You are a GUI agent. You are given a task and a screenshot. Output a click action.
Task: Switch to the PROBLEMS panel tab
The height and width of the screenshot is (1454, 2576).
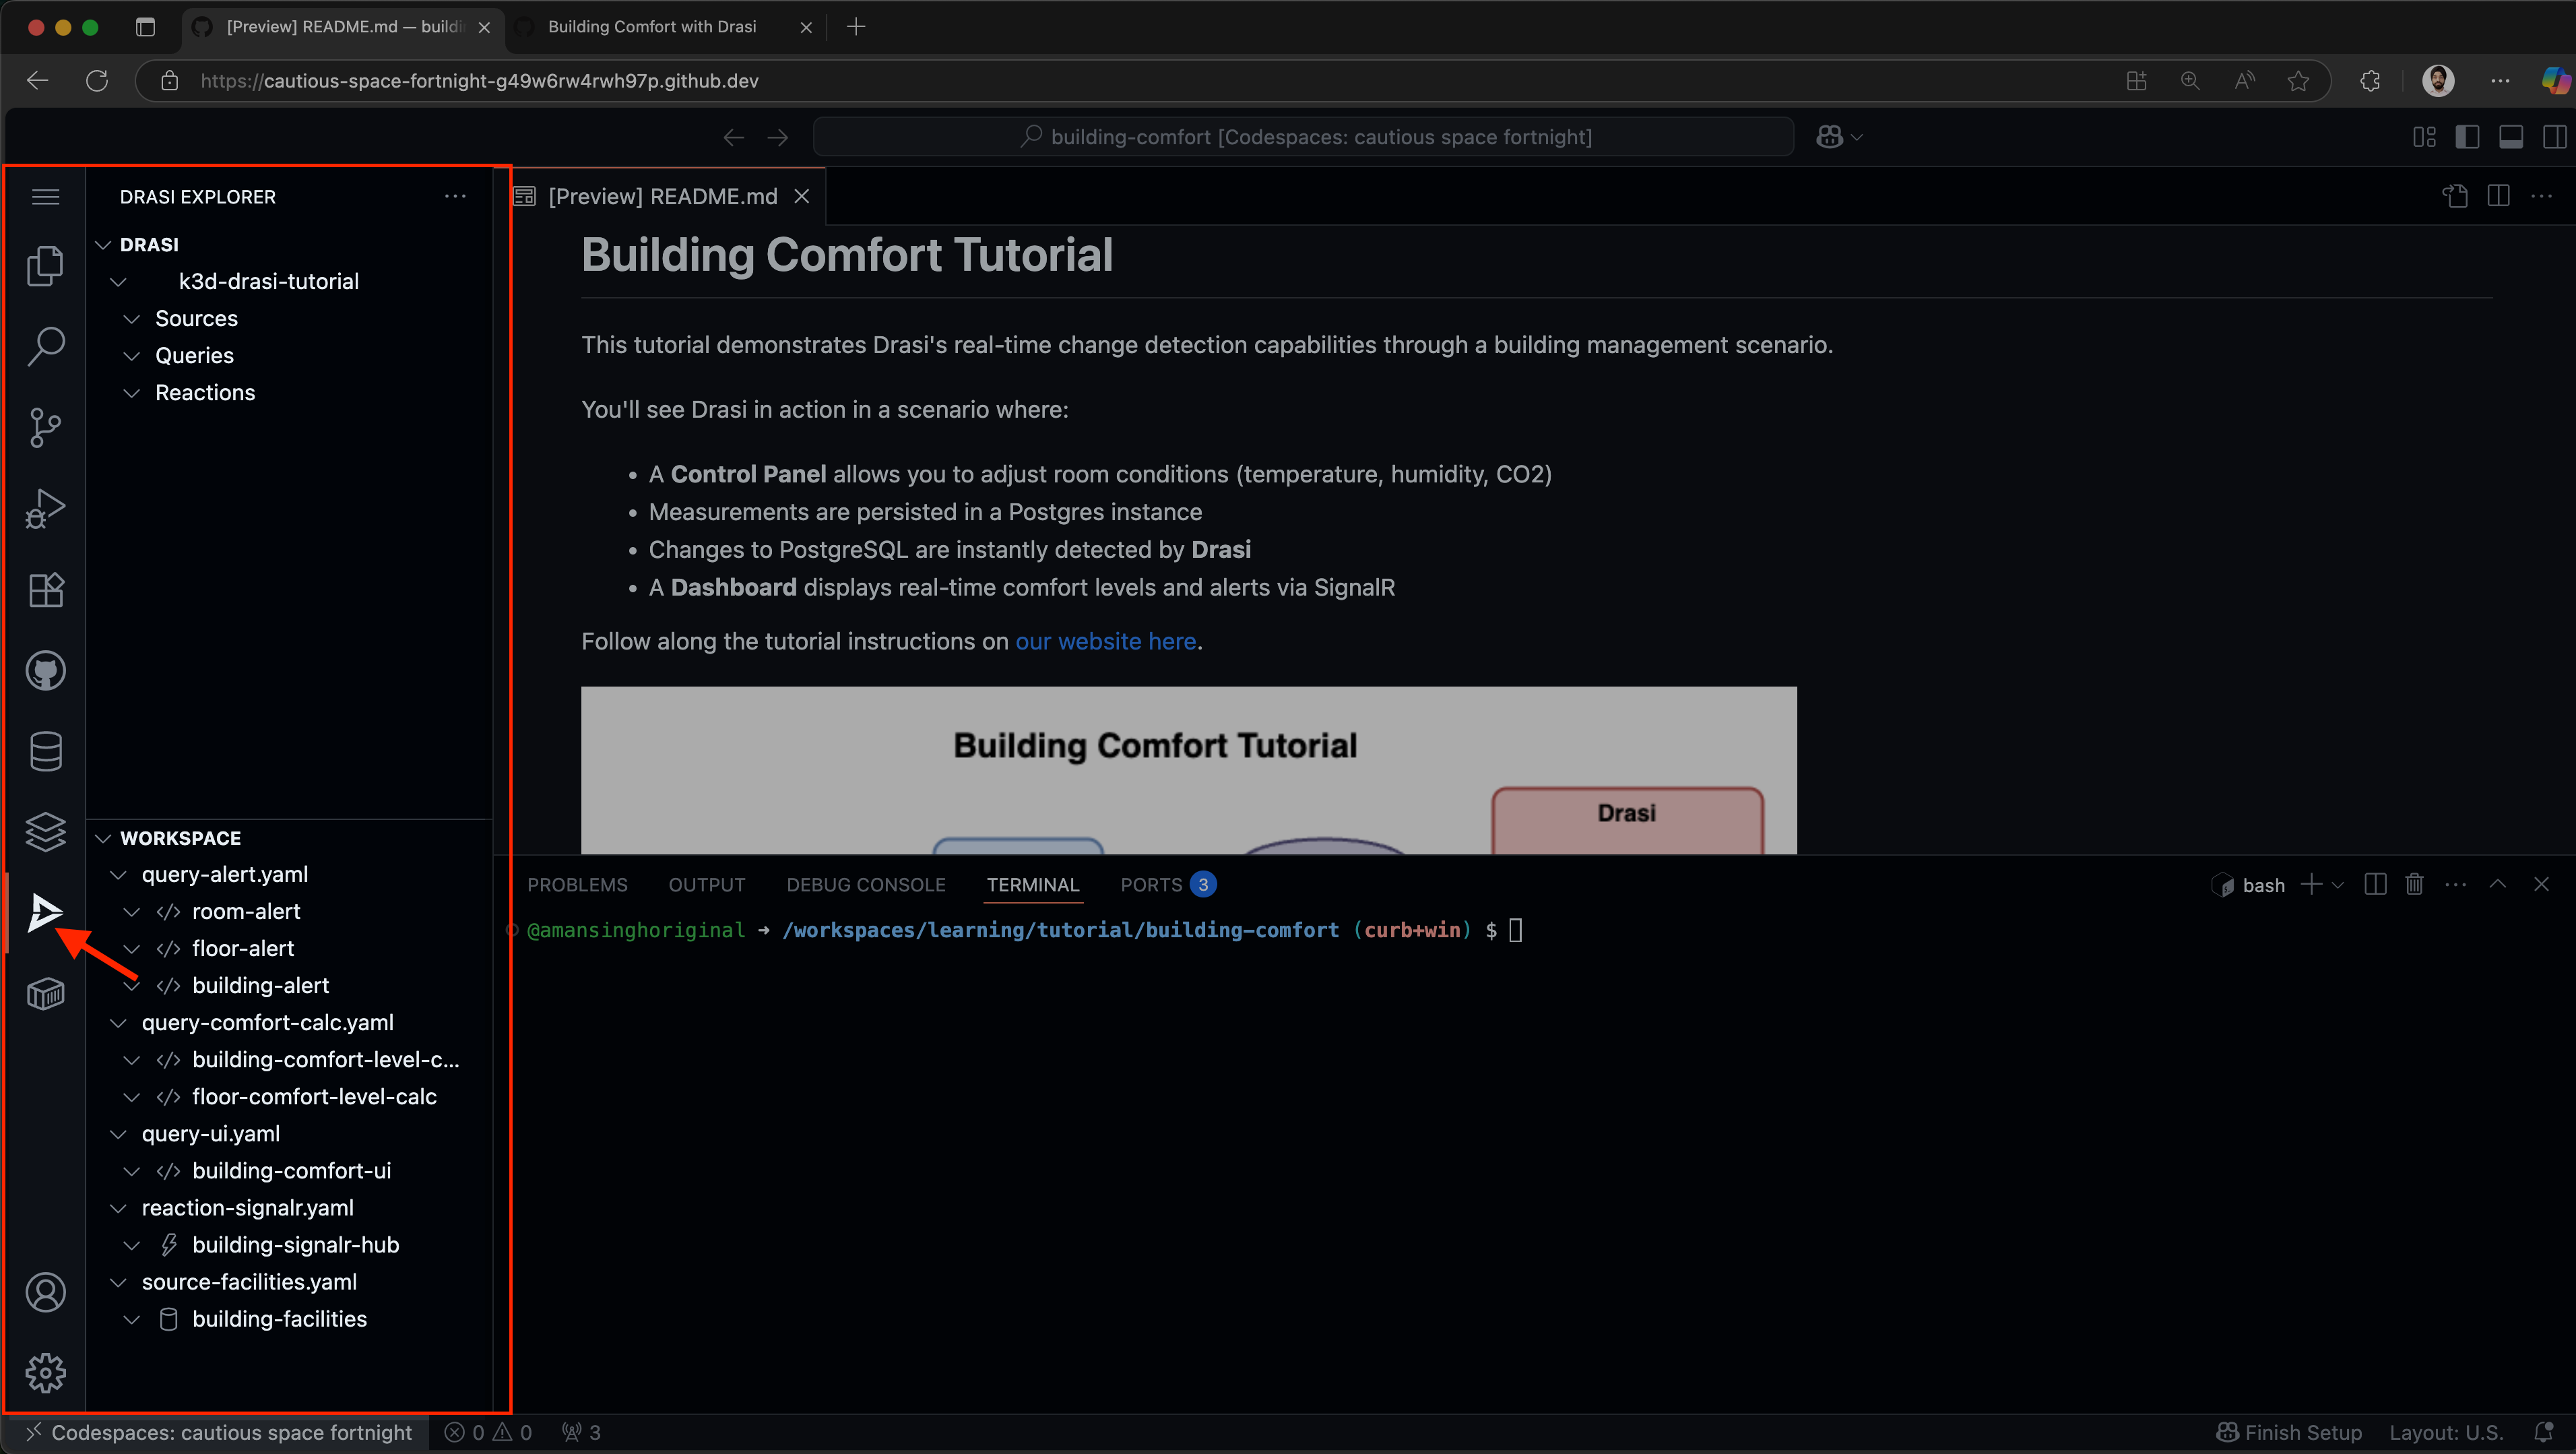click(x=577, y=884)
